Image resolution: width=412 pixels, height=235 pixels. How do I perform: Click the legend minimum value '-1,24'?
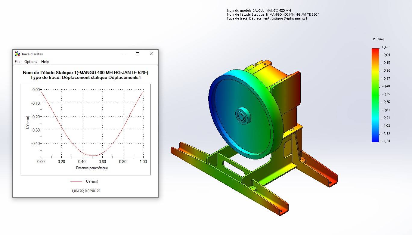point(386,141)
